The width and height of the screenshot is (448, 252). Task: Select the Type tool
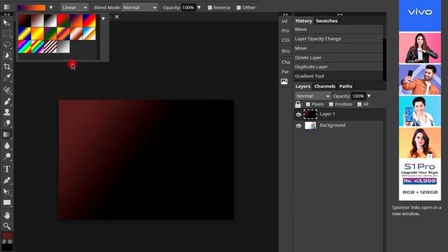(x=6, y=169)
